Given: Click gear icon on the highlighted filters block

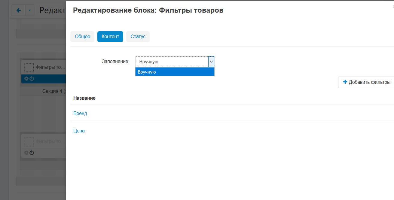Looking at the screenshot, I should pyautogui.click(x=26, y=79).
